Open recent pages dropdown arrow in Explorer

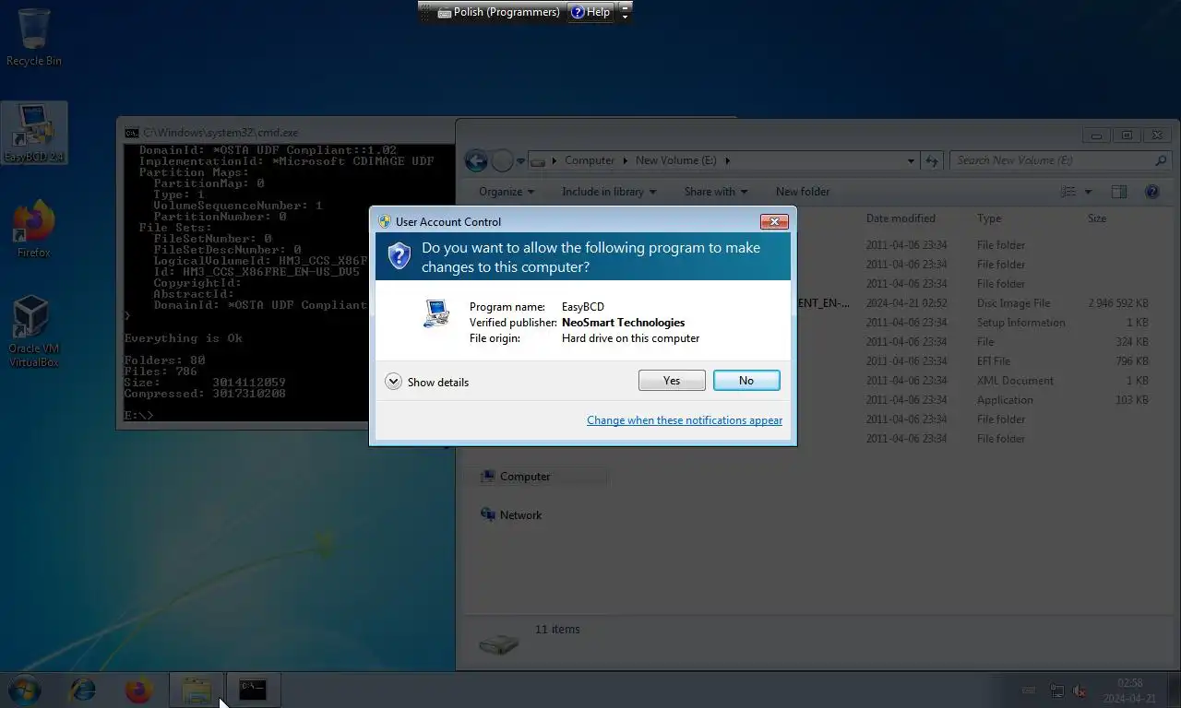[x=520, y=161]
